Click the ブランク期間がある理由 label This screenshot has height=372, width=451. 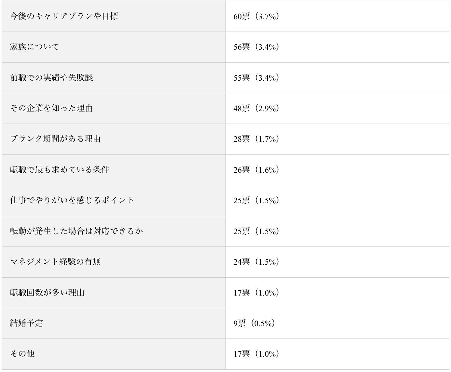55,139
